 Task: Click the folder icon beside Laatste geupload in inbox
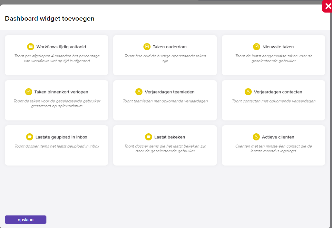(30, 137)
